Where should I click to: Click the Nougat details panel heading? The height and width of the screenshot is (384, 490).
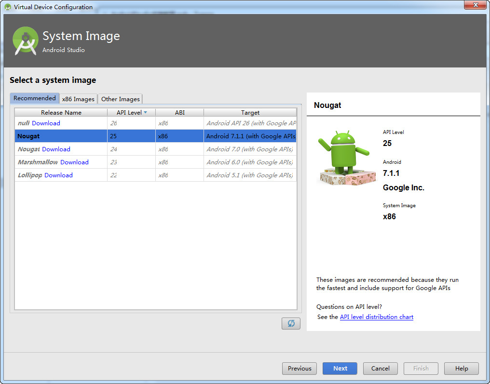[327, 105]
